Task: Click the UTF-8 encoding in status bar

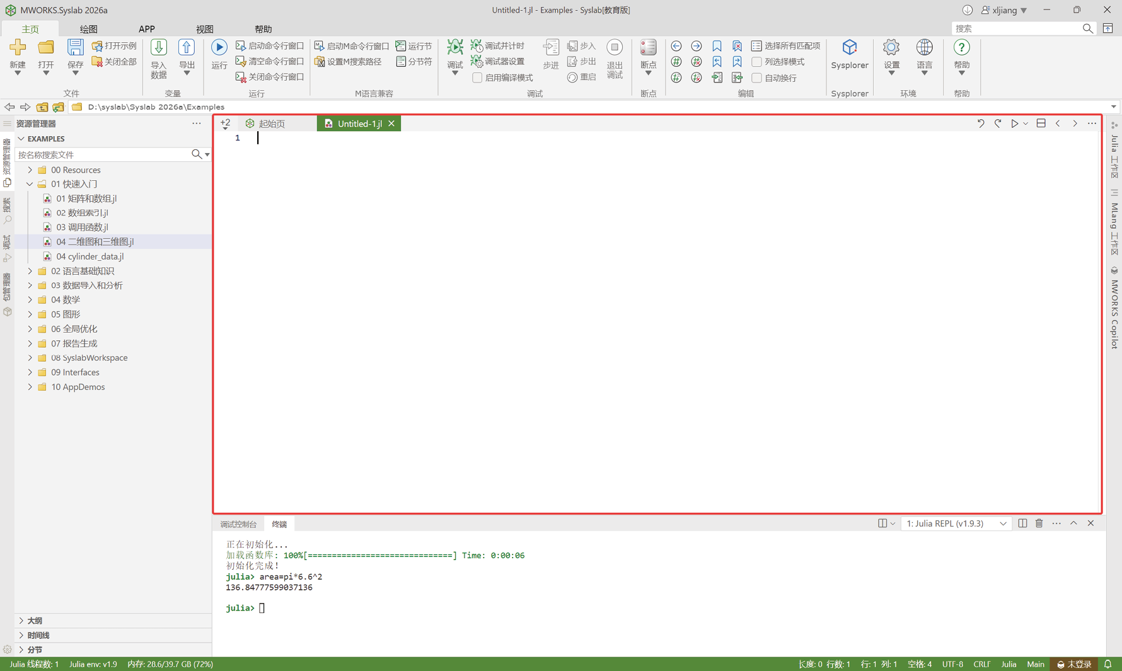Action: coord(952,664)
